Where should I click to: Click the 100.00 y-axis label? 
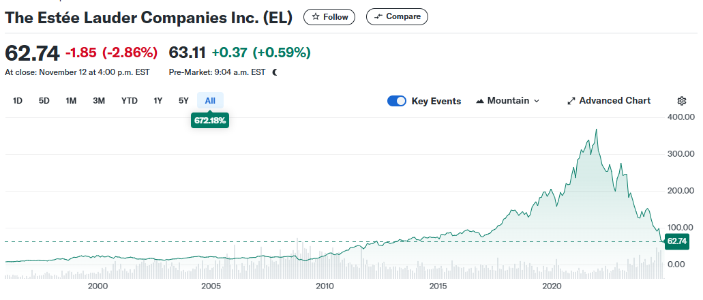681,227
